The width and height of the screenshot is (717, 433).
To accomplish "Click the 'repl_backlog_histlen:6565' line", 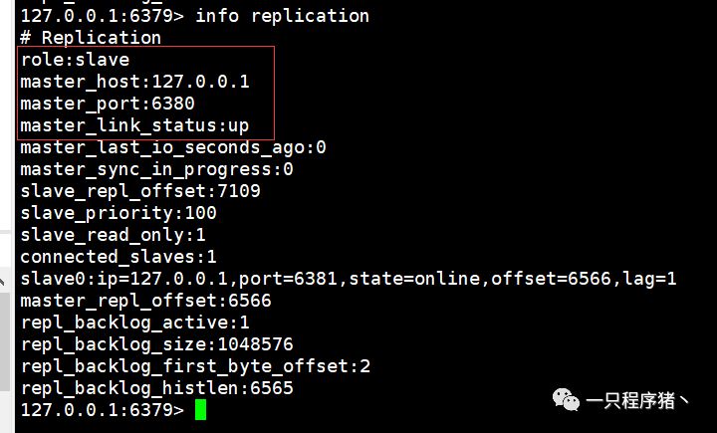I will [156, 388].
